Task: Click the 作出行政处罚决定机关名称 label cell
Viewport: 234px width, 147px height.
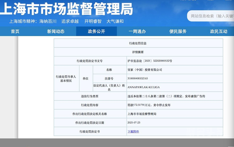Action: click(x=90, y=114)
